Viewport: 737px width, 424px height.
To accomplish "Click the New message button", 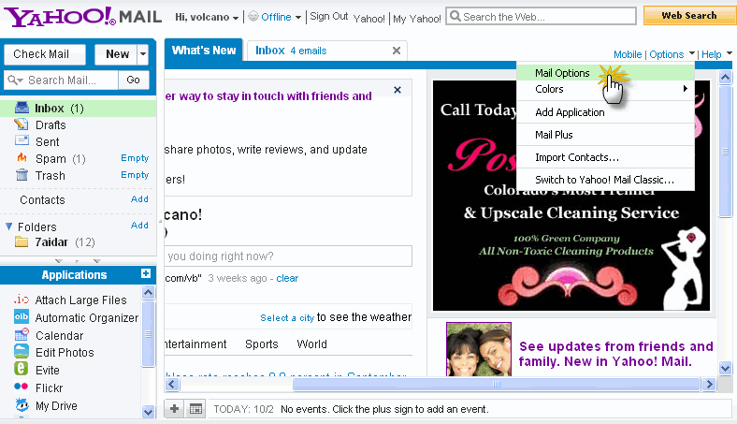I will (x=117, y=54).
